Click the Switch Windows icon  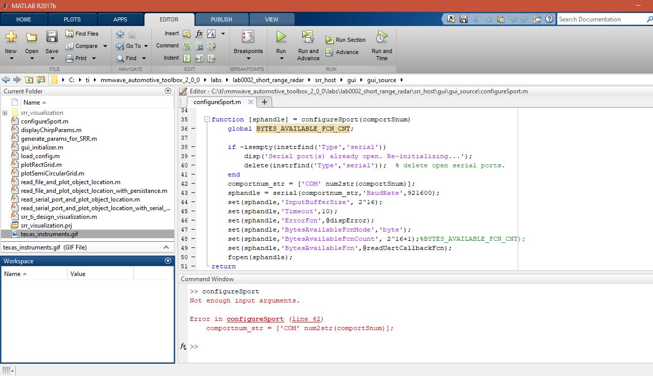point(537,19)
